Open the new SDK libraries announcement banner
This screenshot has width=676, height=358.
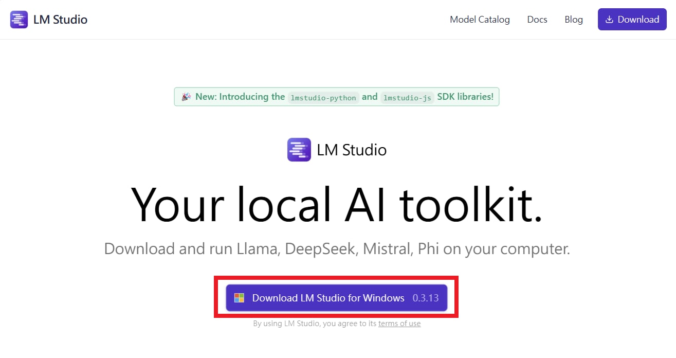(x=337, y=97)
